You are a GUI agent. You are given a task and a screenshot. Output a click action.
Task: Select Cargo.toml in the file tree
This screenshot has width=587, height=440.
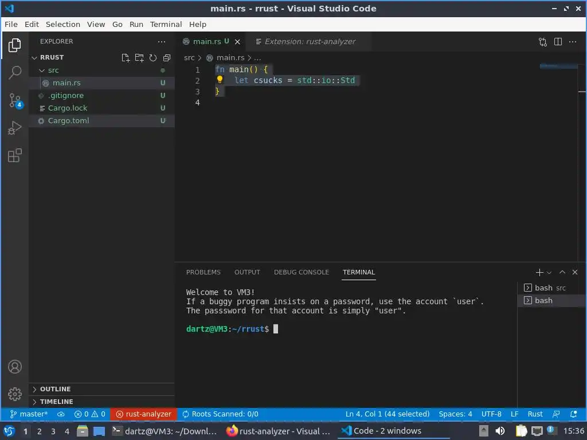pyautogui.click(x=101, y=121)
